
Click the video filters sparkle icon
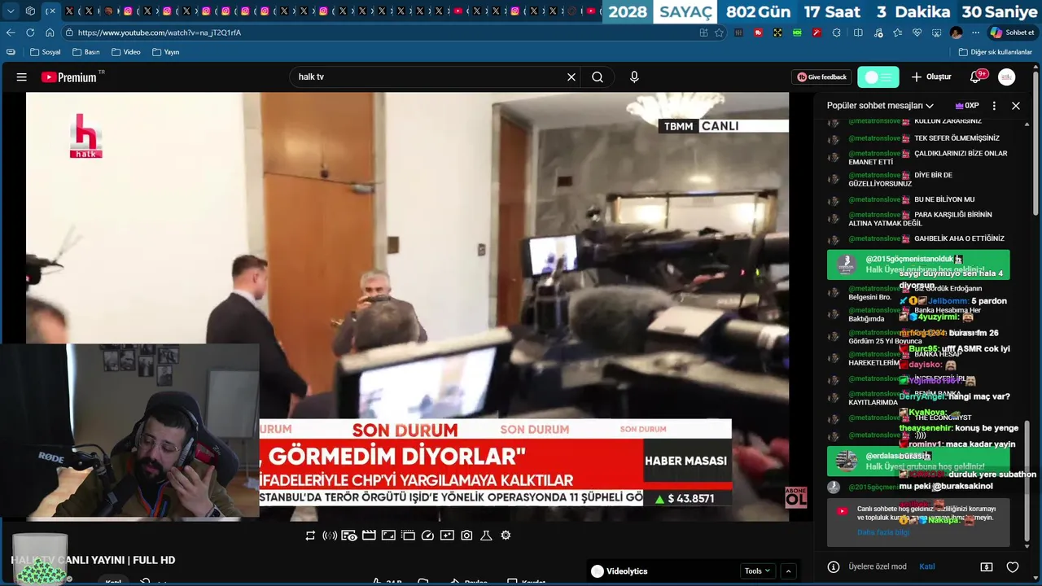pos(447,536)
